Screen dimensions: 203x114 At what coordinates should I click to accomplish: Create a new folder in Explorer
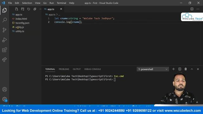tap(23, 9)
